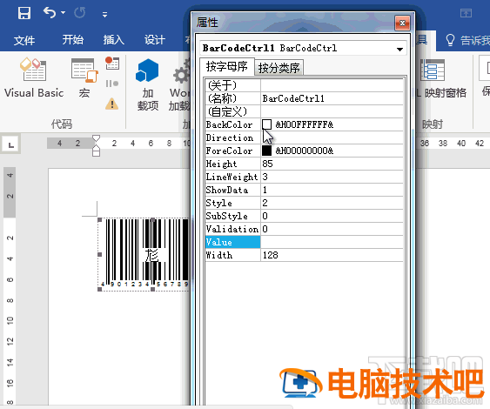Click the Width value 128
Viewport: 490px width, 409px height.
(x=332, y=255)
